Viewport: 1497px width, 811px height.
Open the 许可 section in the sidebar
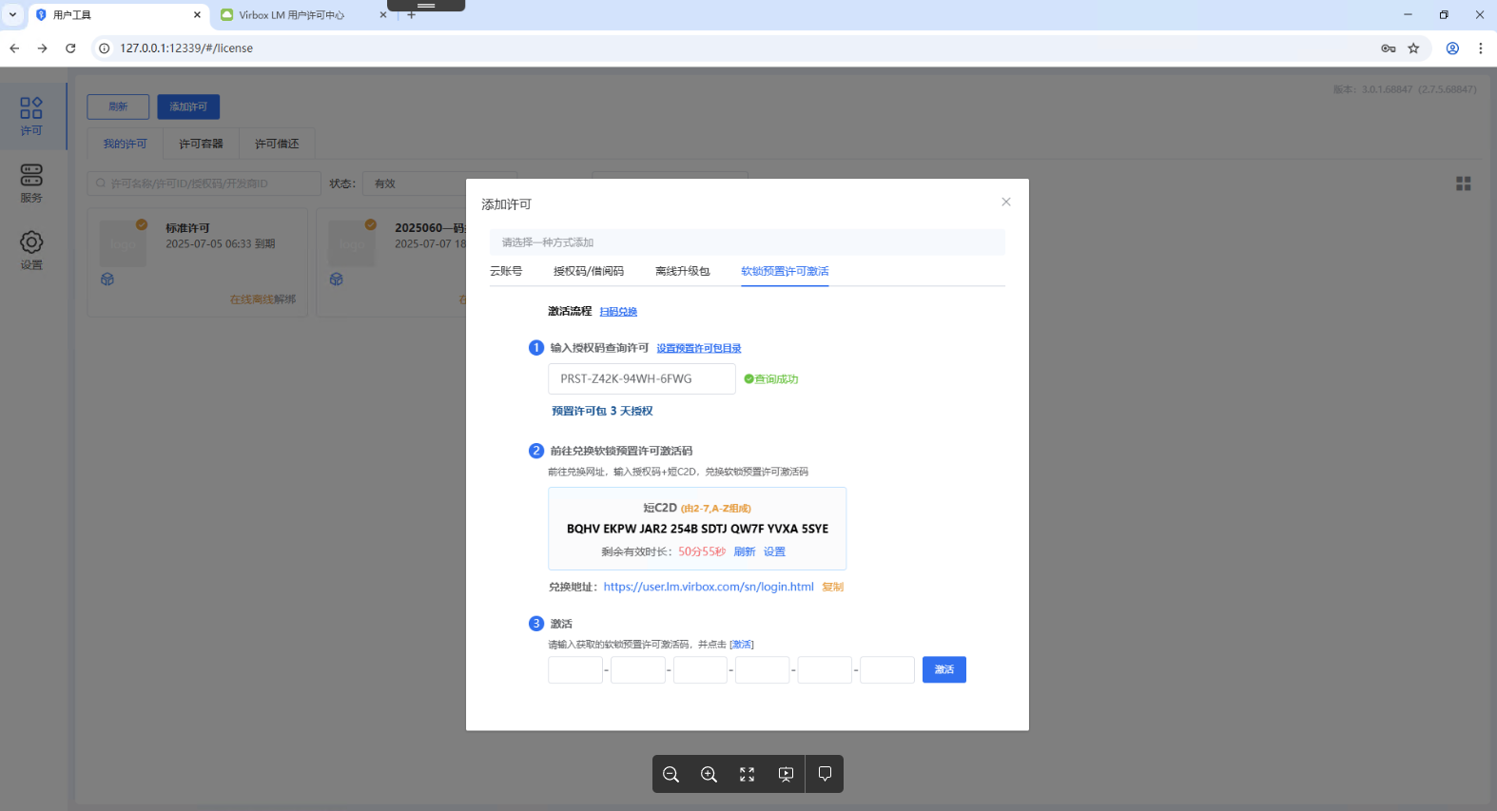31,116
